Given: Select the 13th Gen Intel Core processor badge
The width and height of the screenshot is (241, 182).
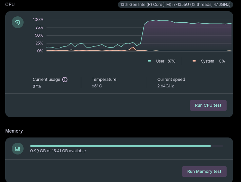Looking at the screenshot, I should coord(175,5).
